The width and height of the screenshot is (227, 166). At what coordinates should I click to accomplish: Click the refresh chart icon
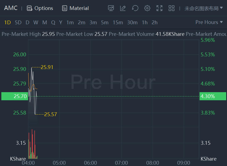coord(135,8)
